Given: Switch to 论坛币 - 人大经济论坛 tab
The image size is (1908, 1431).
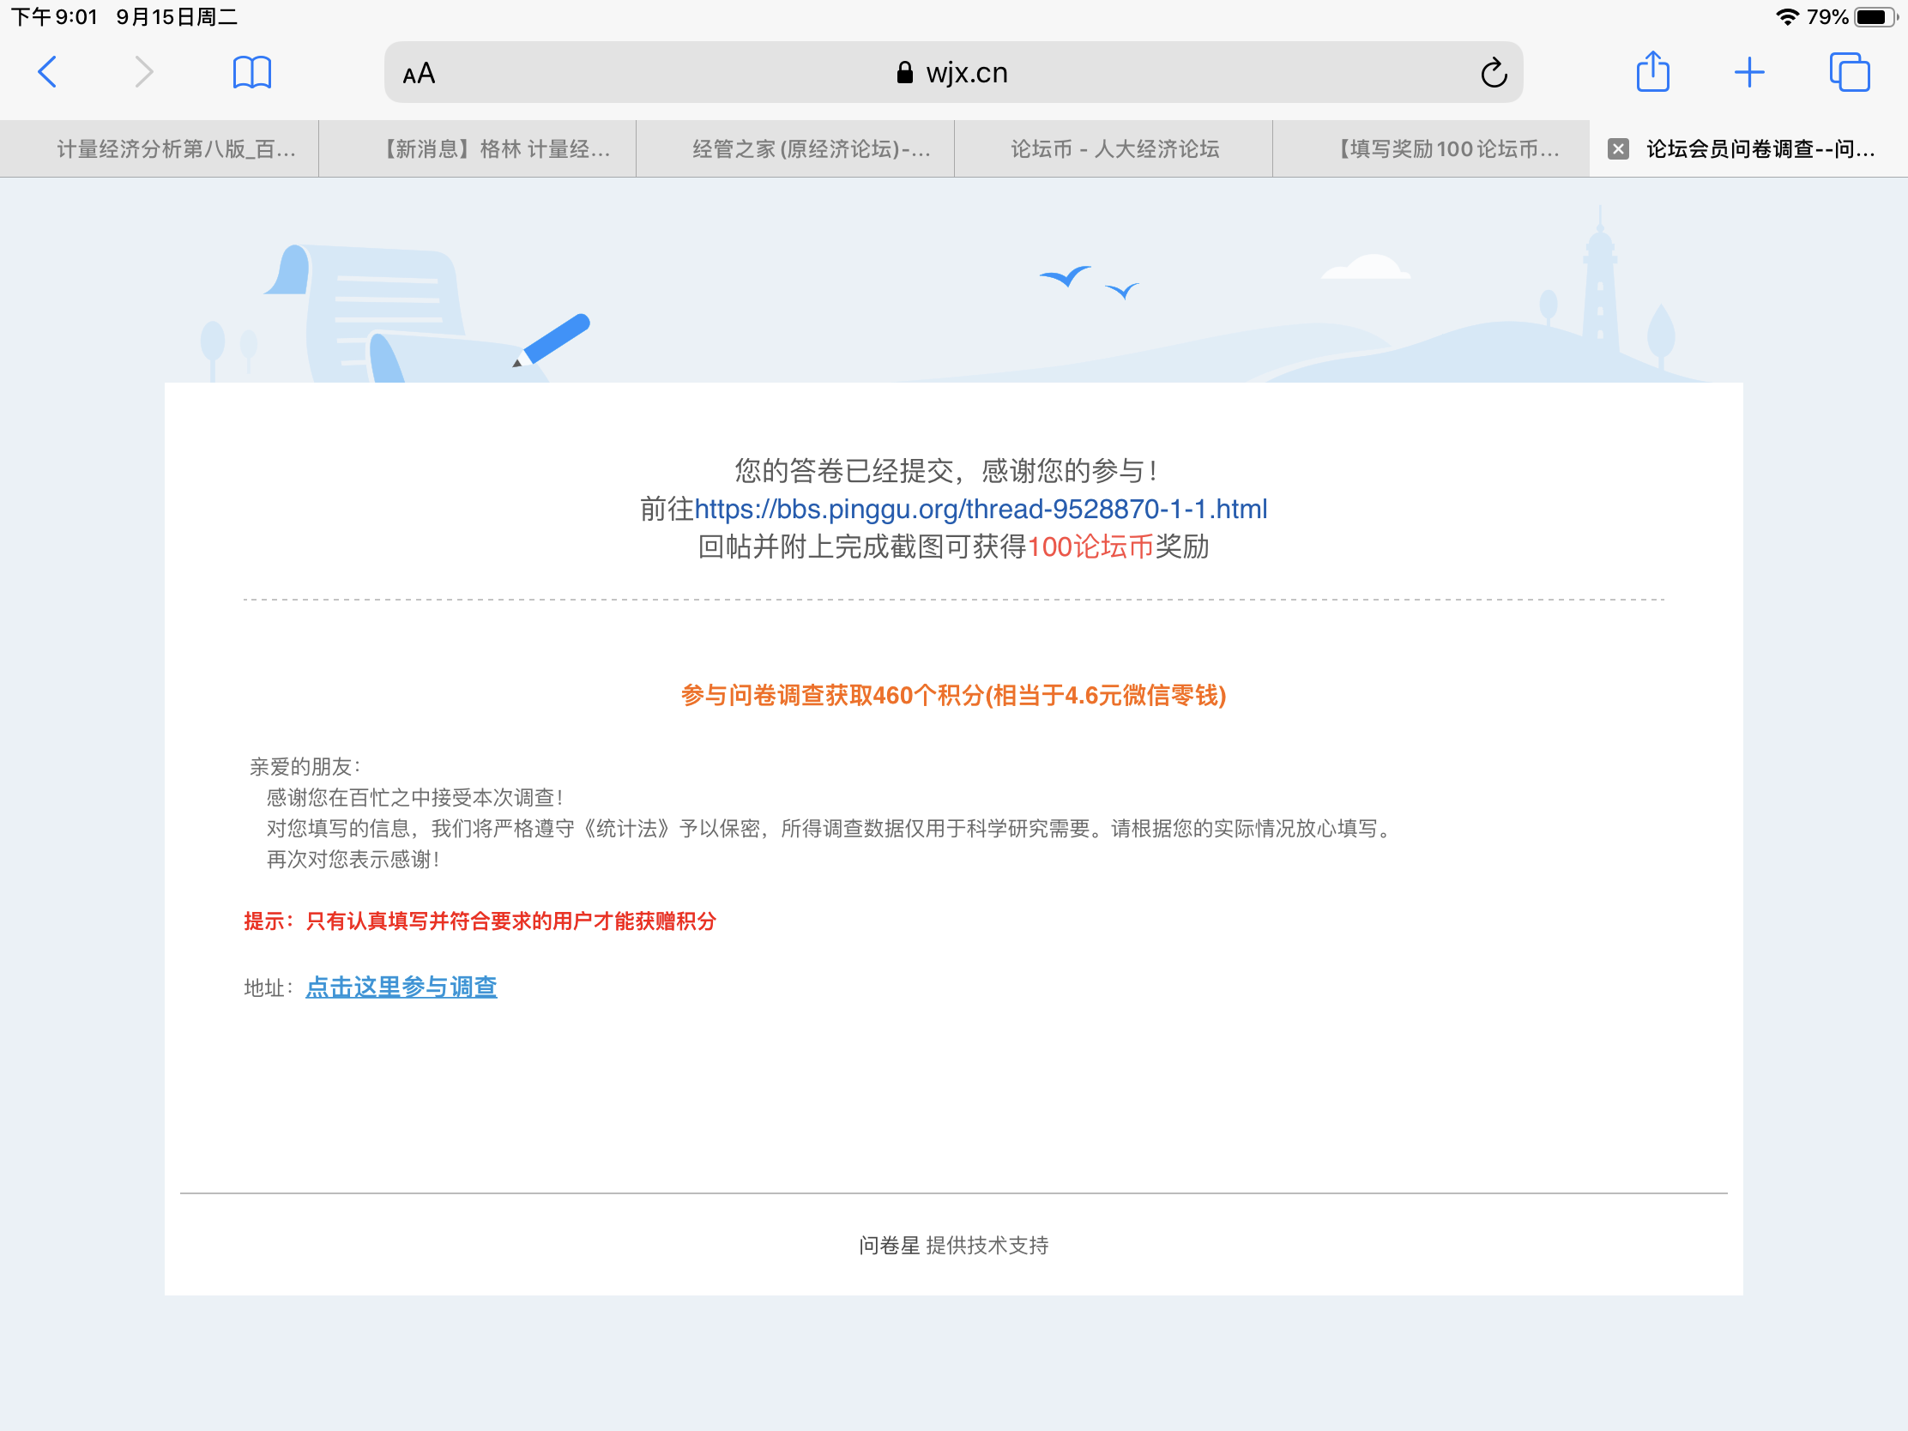Looking at the screenshot, I should coord(1114,149).
